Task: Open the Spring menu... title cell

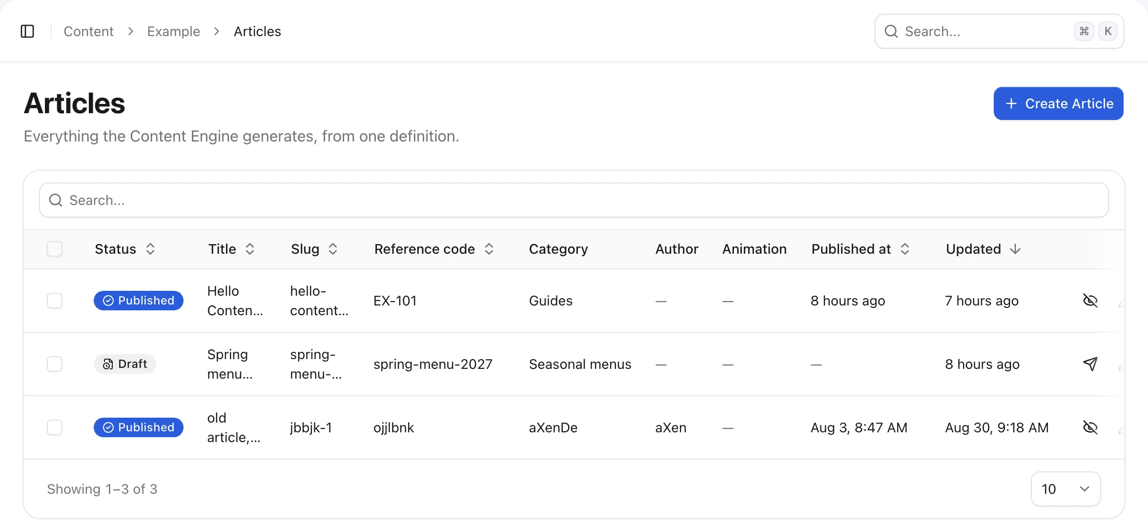Action: coord(230,364)
